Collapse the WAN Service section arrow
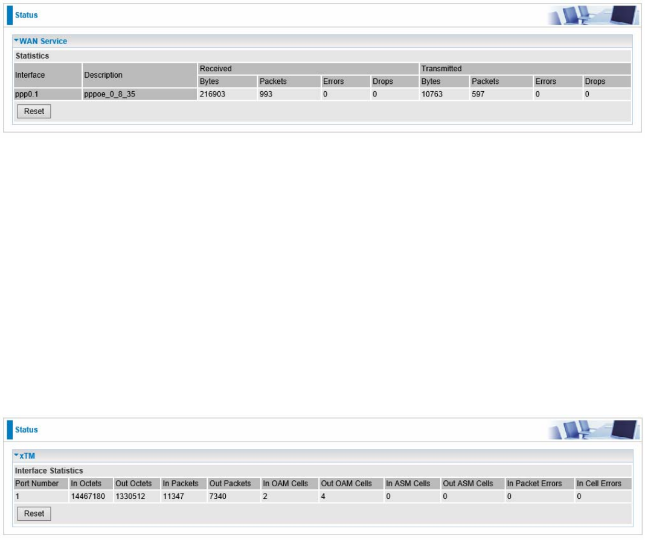Viewport: 645px width, 540px height. tap(16, 40)
